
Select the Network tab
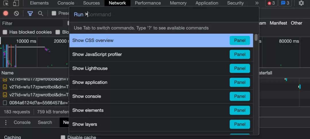pos(117,3)
